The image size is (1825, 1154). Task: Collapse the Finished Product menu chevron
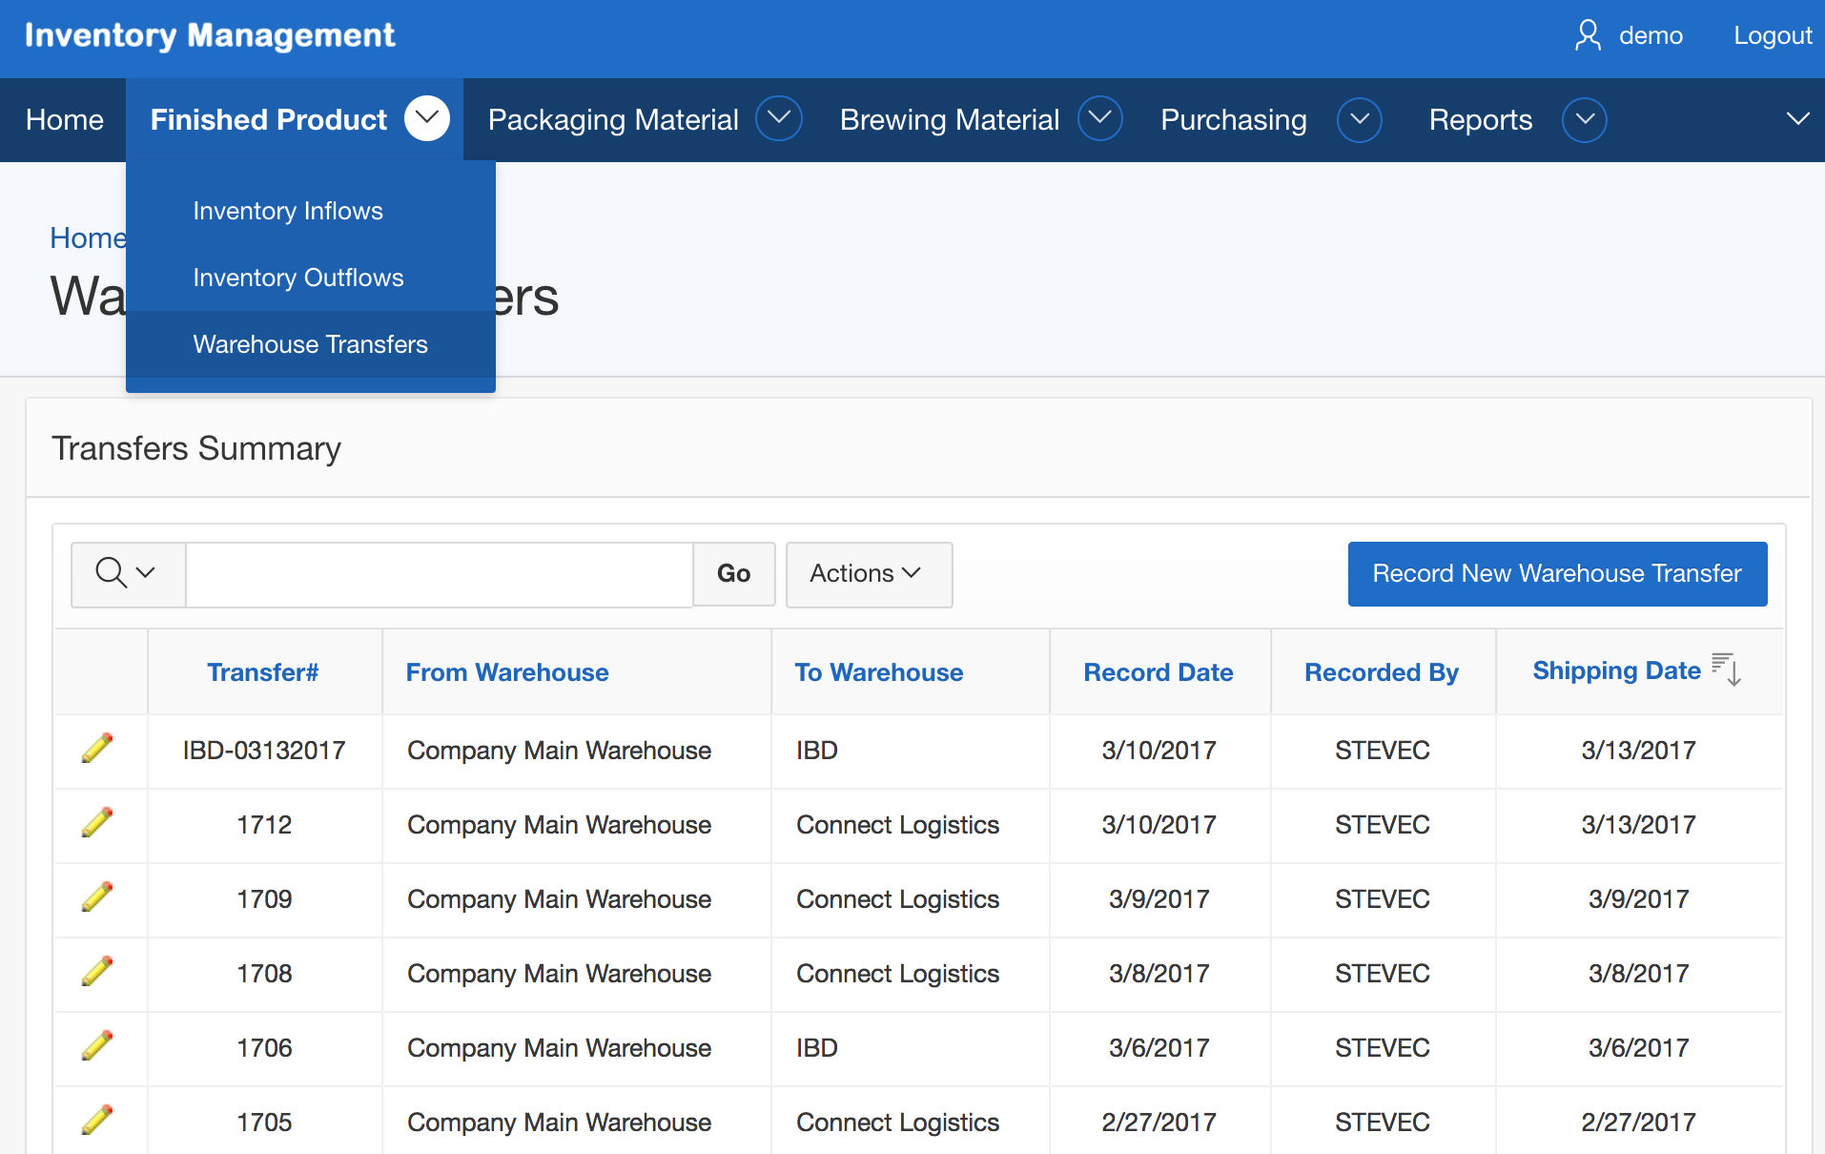[427, 119]
